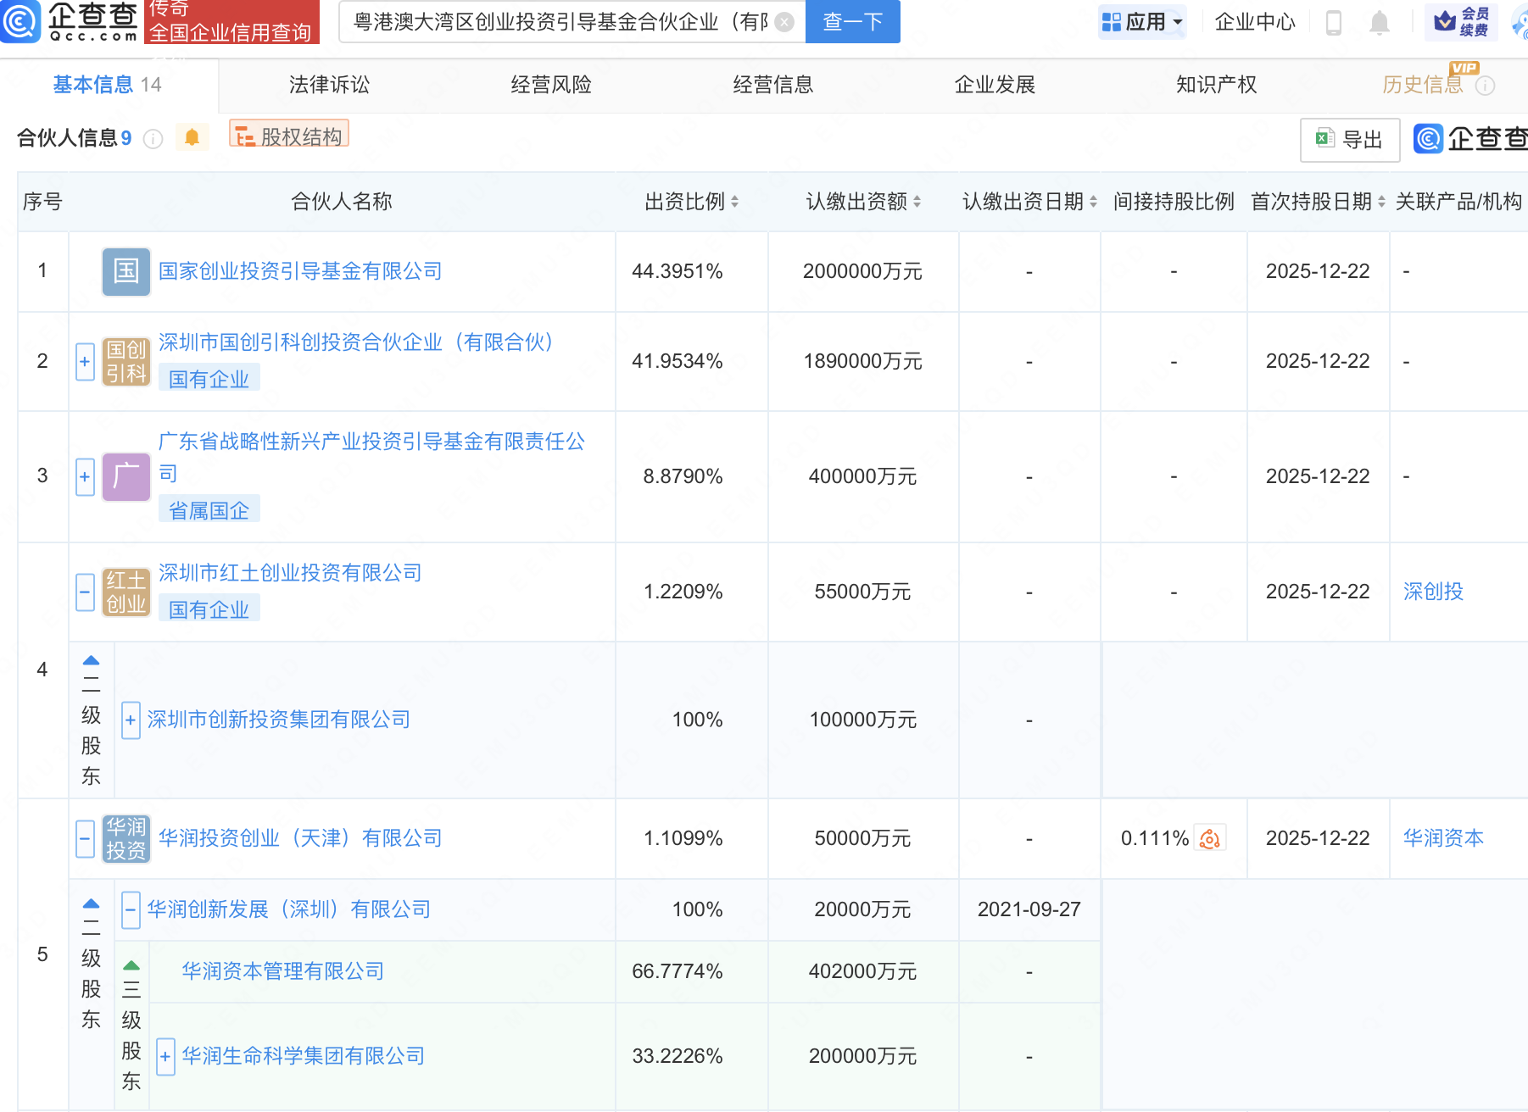The width and height of the screenshot is (1528, 1112).
Task: Click the Qichacha logo icon
Action: click(x=20, y=21)
